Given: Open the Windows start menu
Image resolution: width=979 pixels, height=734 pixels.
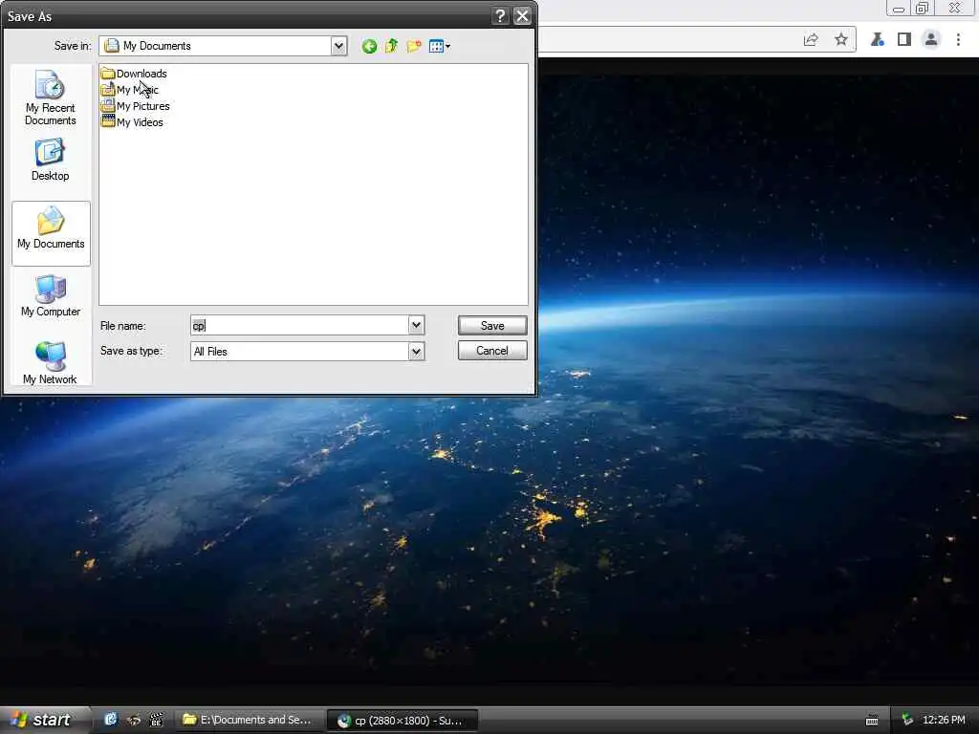Looking at the screenshot, I should point(44,720).
